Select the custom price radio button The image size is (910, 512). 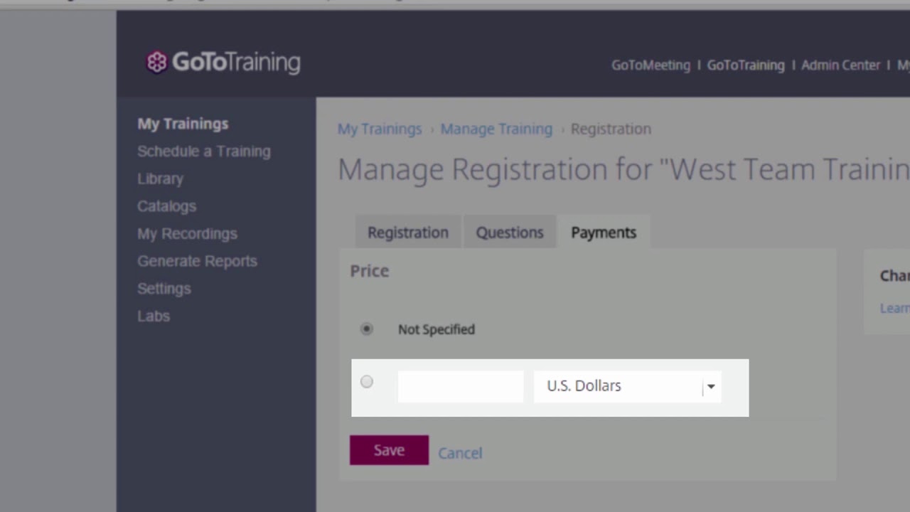(366, 382)
